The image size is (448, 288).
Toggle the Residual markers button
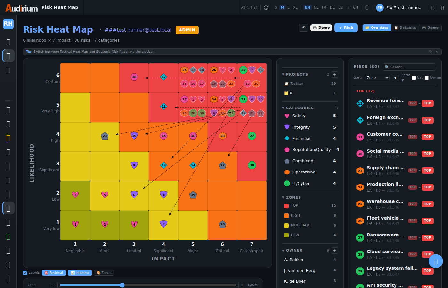(54, 273)
